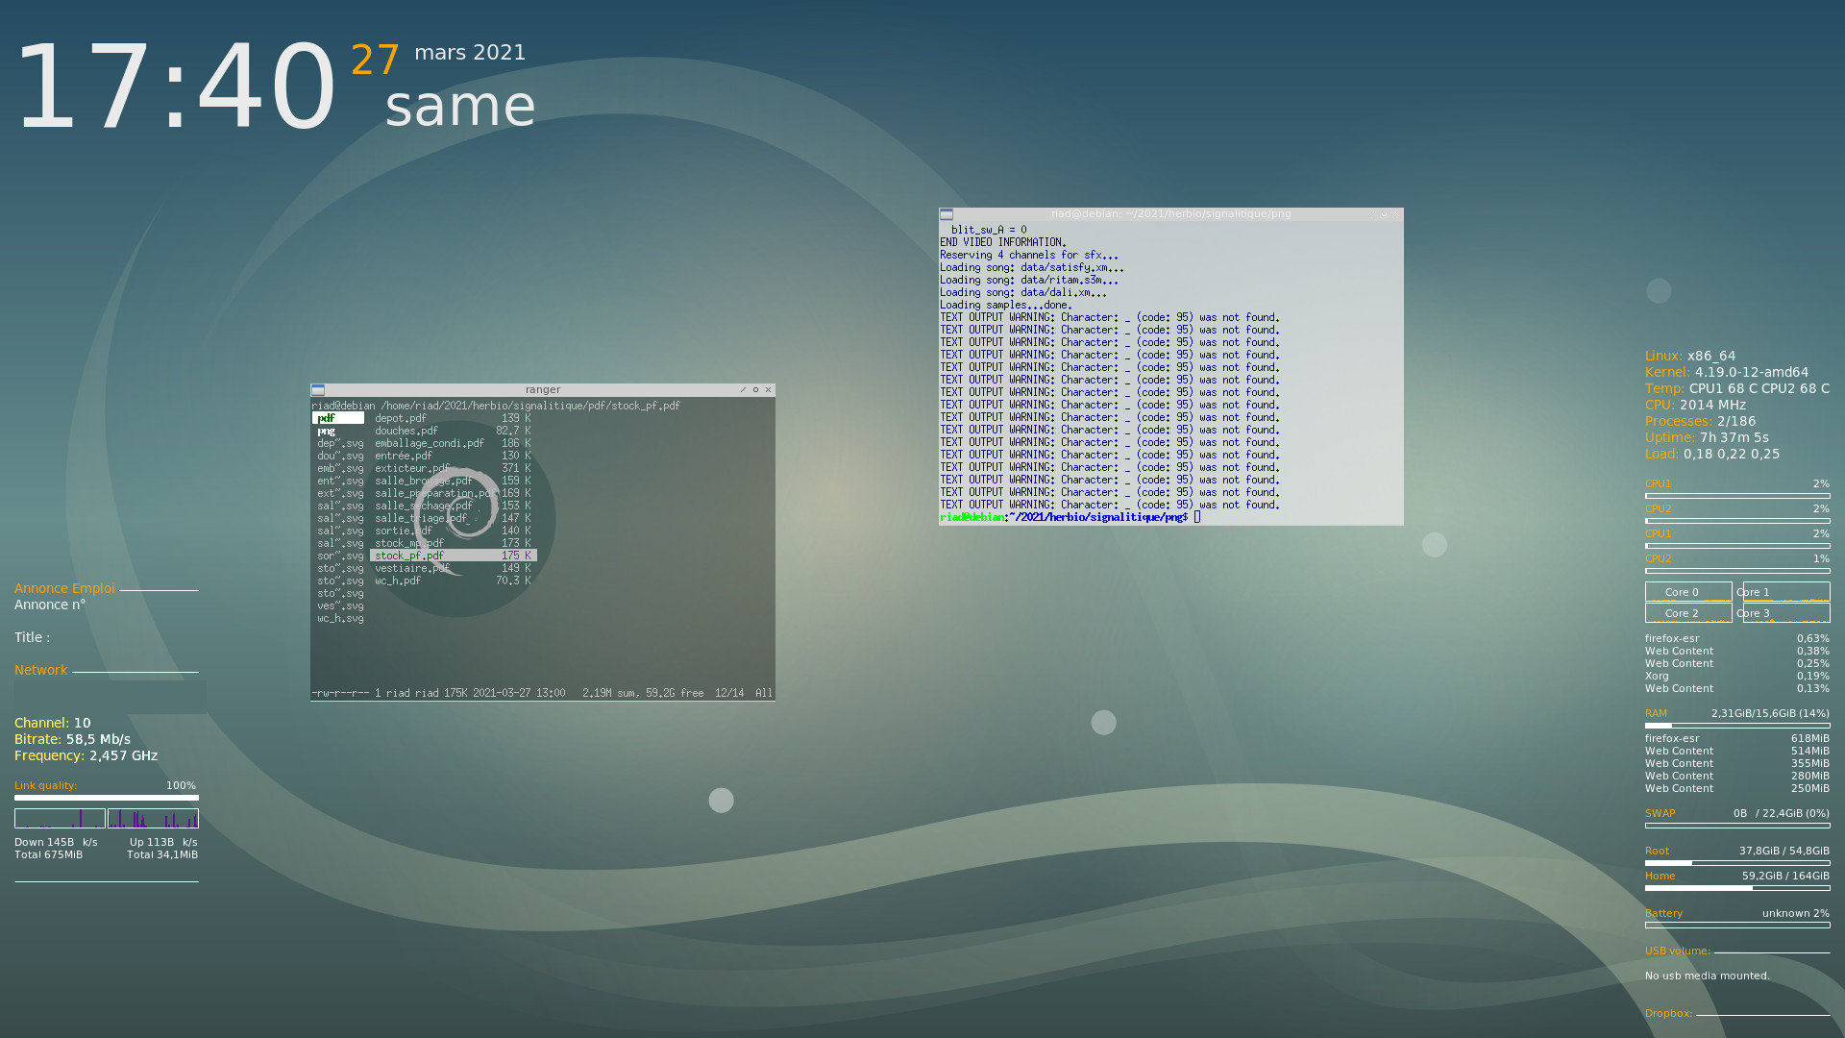Click the Uptime 7h 37m 5s line
The height and width of the screenshot is (1038, 1845).
1707,437
